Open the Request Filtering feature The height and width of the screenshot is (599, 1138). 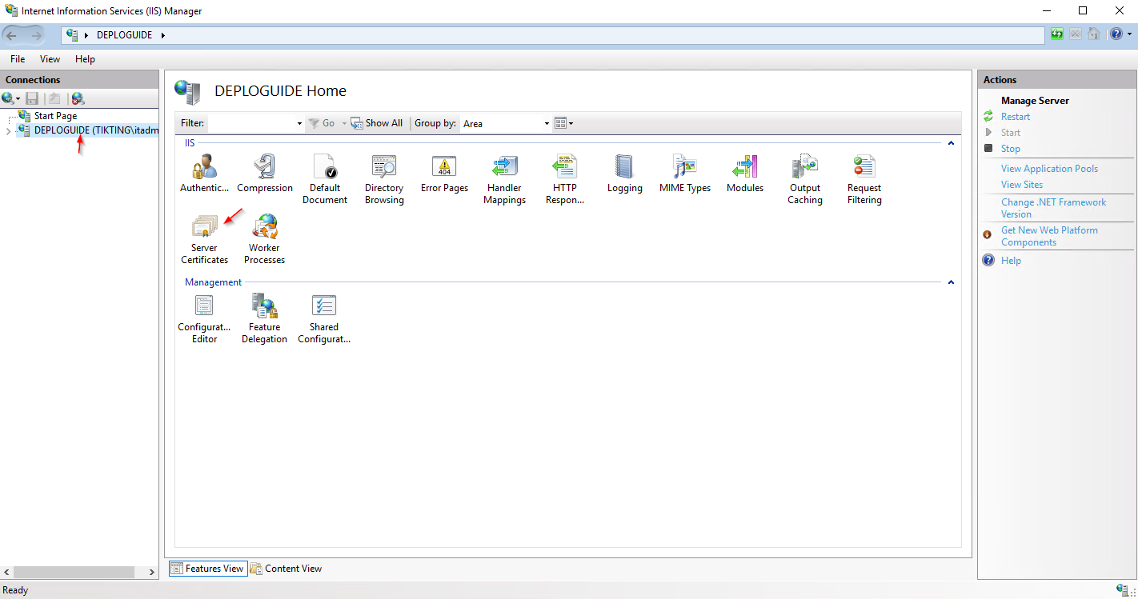point(864,168)
